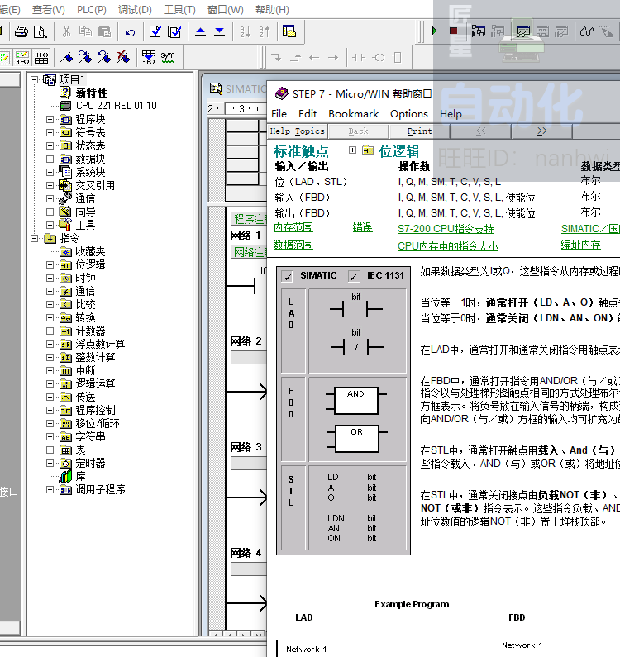
Task: Open Print Preview from toolbar
Action: 41,32
